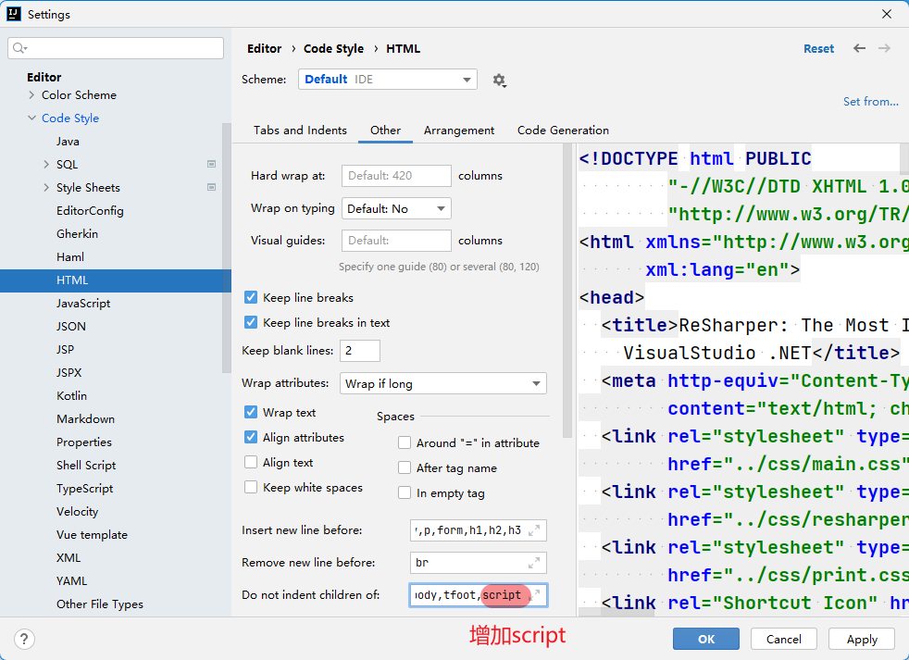Image resolution: width=909 pixels, height=660 pixels.
Task: Uncheck the Wrap text option
Action: coord(251,412)
